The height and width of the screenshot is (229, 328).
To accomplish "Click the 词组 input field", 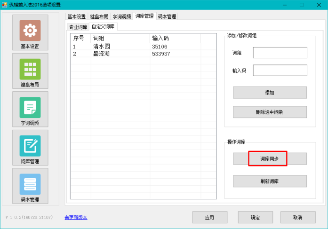I will click(x=280, y=53).
